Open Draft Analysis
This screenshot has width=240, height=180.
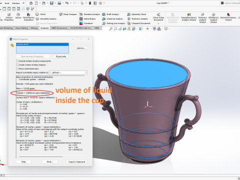pyautogui.click(x=110, y=14)
